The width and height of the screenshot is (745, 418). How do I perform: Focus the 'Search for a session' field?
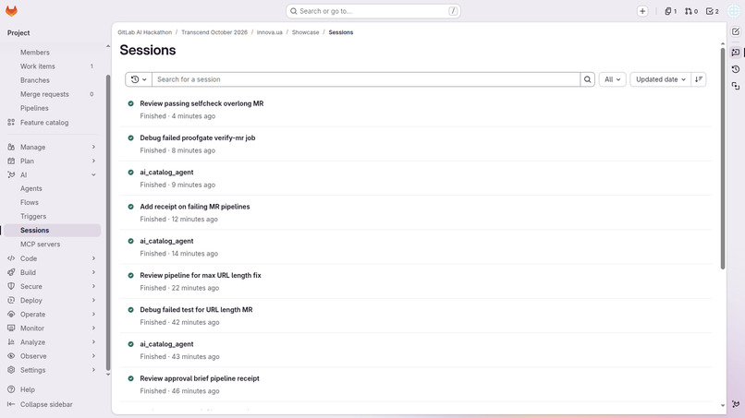366,79
